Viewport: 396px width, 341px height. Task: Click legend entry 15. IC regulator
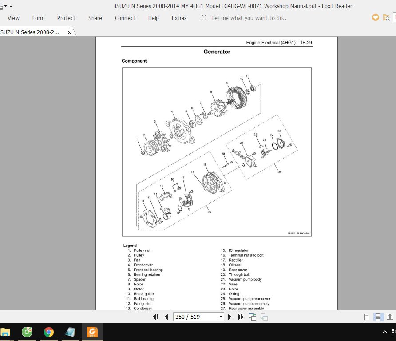[x=234, y=250]
